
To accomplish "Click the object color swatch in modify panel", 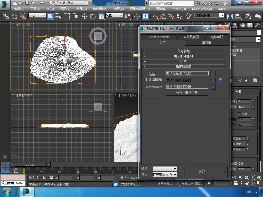I will coord(259,33).
